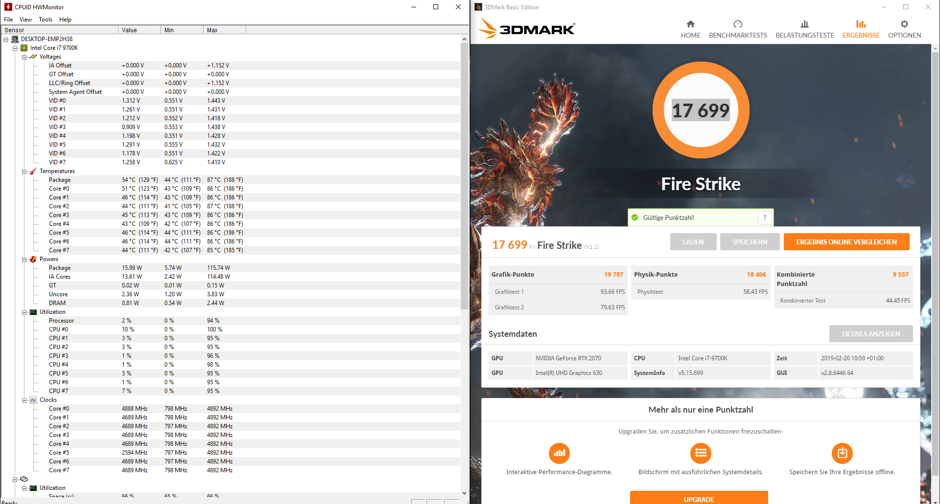Open the View menu in HWMonitor

25,20
